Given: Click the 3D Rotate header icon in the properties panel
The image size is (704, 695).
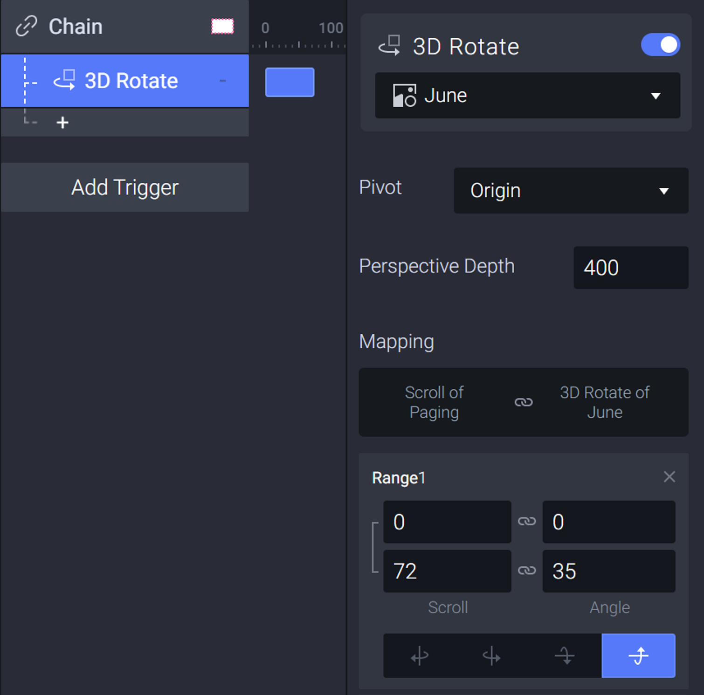Looking at the screenshot, I should (389, 46).
